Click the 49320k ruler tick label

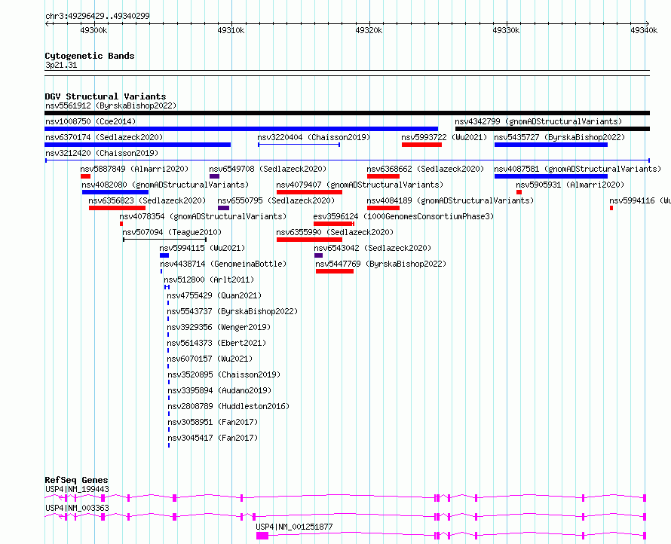pyautogui.click(x=369, y=30)
